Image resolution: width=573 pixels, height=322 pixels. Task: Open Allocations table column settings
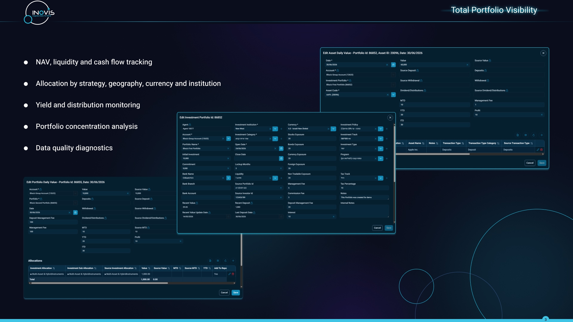[218, 261]
